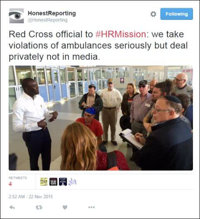Open the #HRMission hashtag link

pyautogui.click(x=121, y=34)
